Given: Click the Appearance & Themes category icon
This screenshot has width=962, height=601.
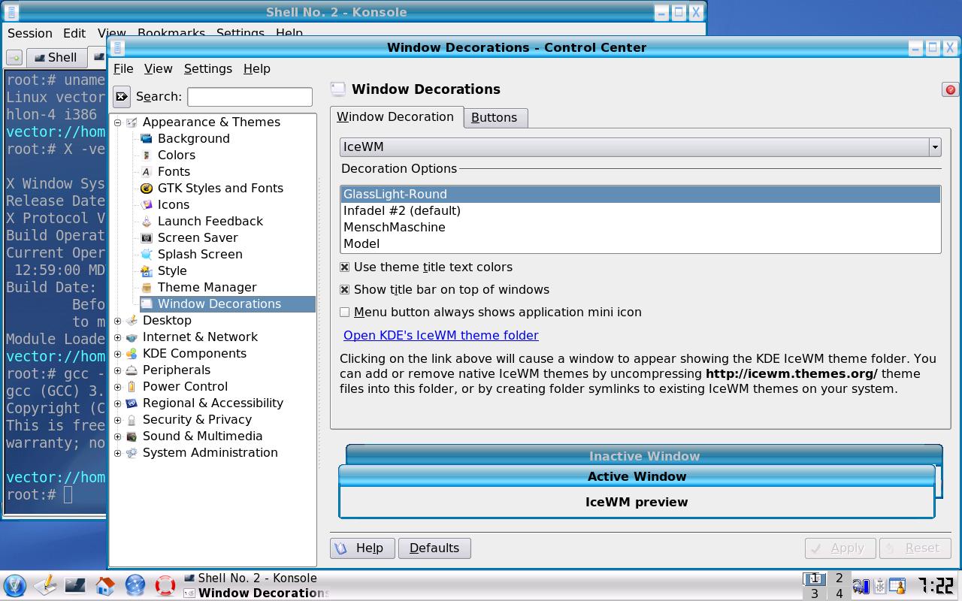Looking at the screenshot, I should [x=132, y=122].
